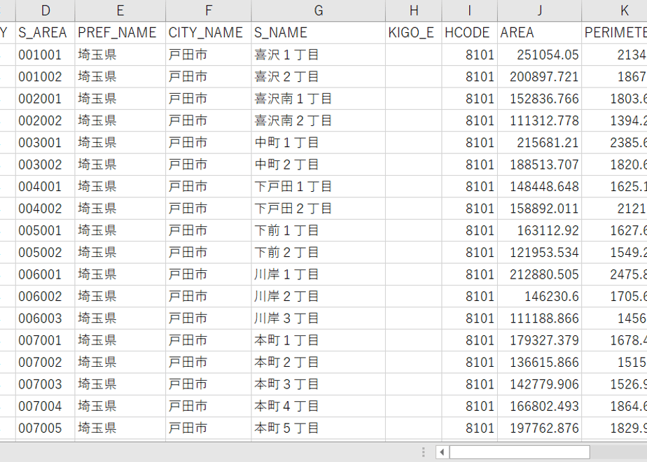Select the CITY_NAME header cell
Image resolution: width=647 pixels, height=462 pixels.
click(209, 33)
